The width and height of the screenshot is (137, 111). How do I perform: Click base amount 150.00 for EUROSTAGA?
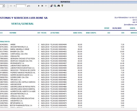(80, 68)
